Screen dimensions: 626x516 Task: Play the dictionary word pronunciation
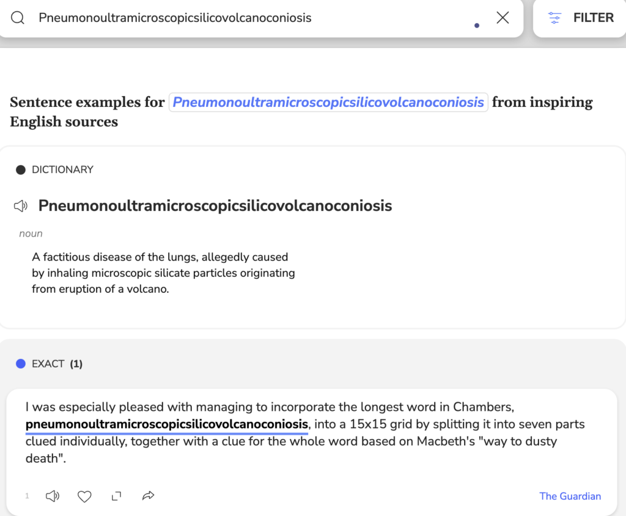(21, 206)
